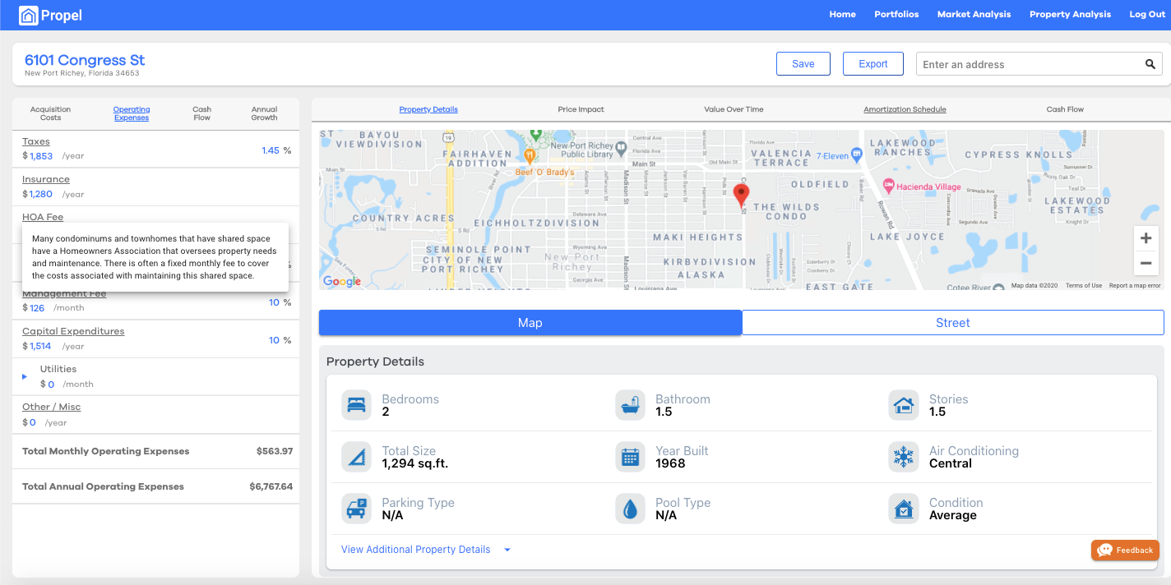Screen dimensions: 1171x585
Task: Click the Save button
Action: pyautogui.click(x=803, y=64)
